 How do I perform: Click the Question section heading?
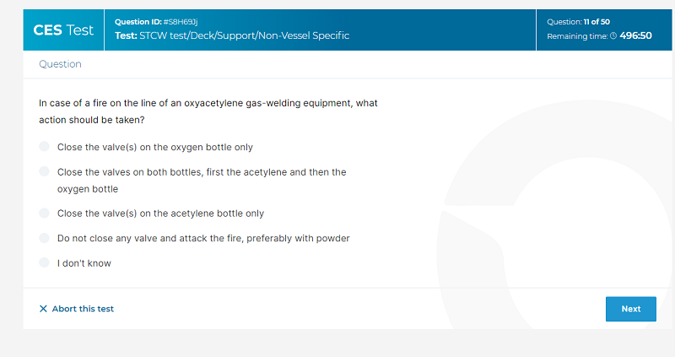(60, 64)
